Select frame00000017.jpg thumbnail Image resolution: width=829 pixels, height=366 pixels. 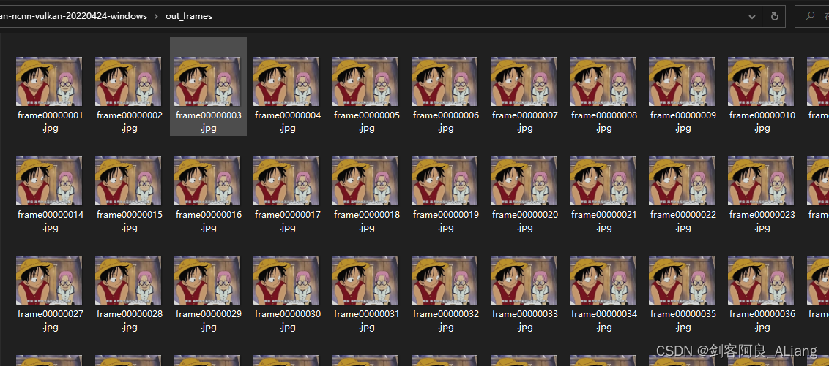tap(286, 181)
